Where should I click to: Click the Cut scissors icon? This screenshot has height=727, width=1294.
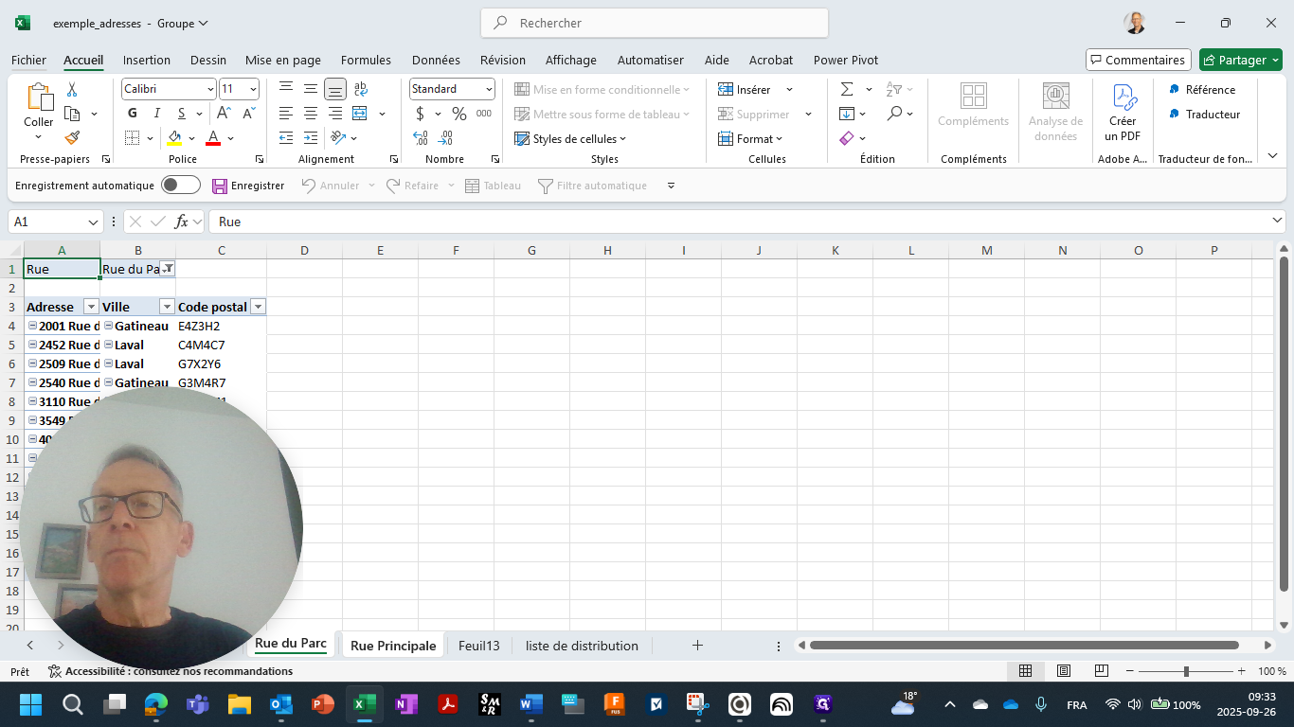click(72, 89)
